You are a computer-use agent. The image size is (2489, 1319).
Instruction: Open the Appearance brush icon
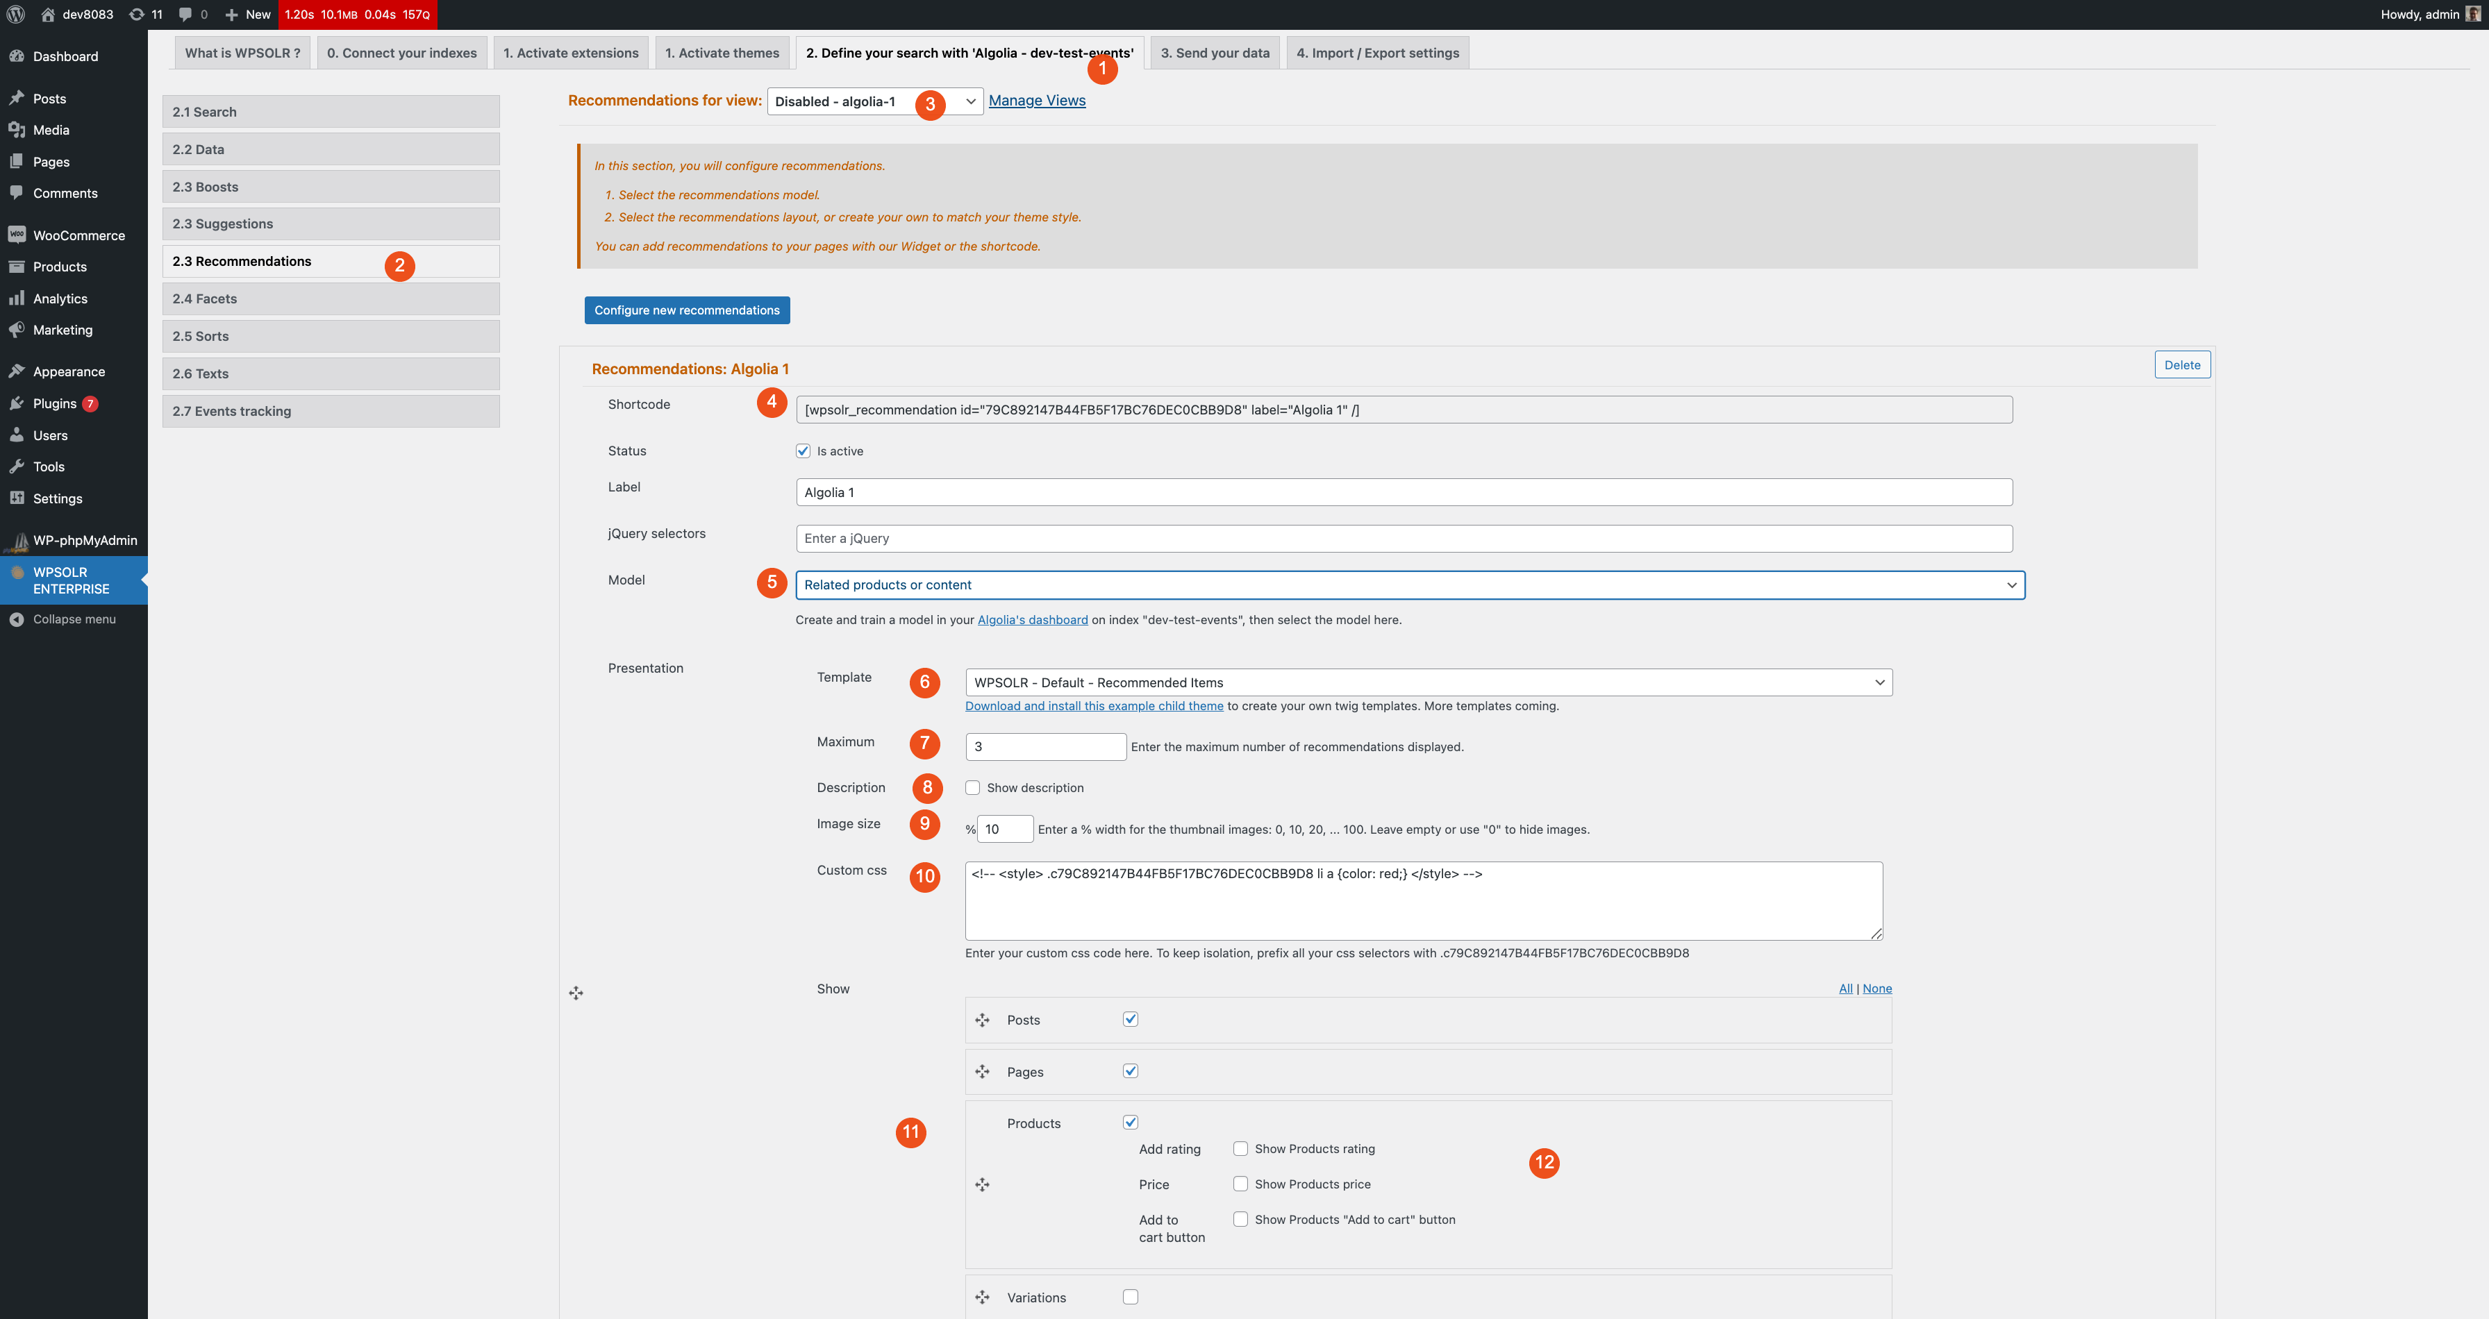[17, 372]
